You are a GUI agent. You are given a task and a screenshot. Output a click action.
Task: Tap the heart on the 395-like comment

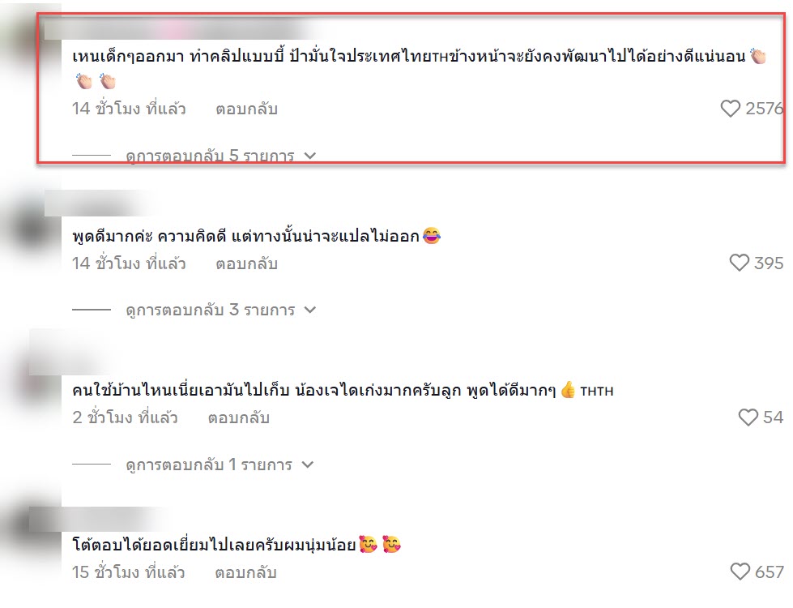coord(739,263)
